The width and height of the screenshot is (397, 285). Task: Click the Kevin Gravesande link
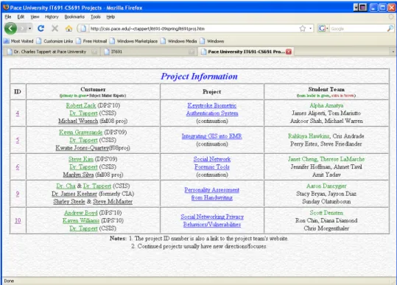tap(81, 132)
